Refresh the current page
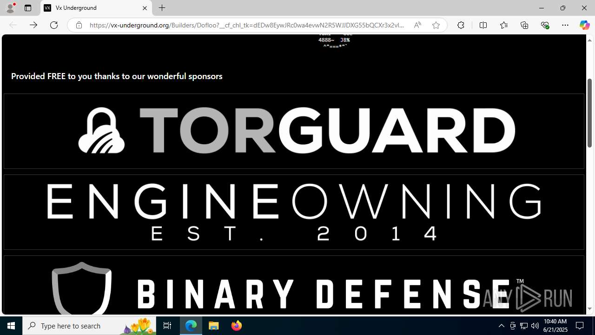595x335 pixels. click(54, 25)
